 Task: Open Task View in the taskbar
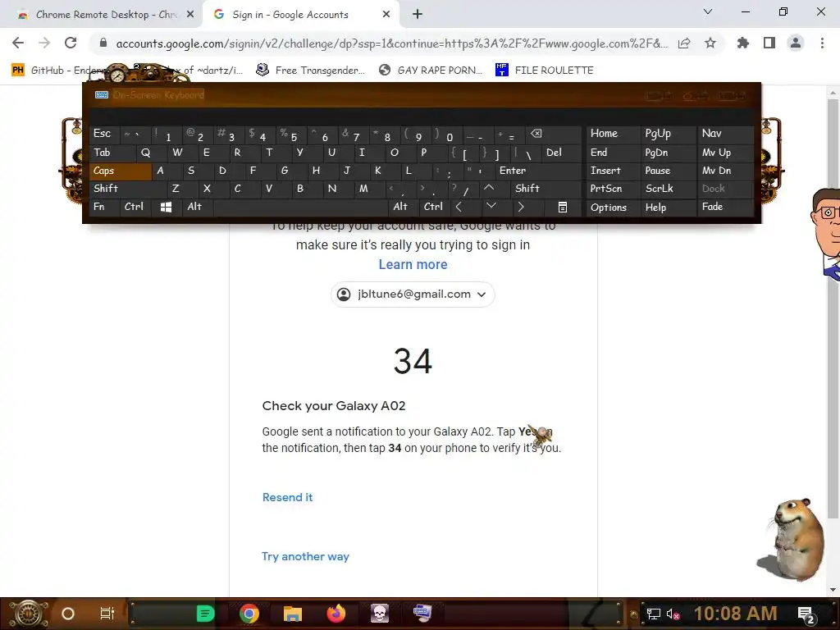(x=107, y=614)
